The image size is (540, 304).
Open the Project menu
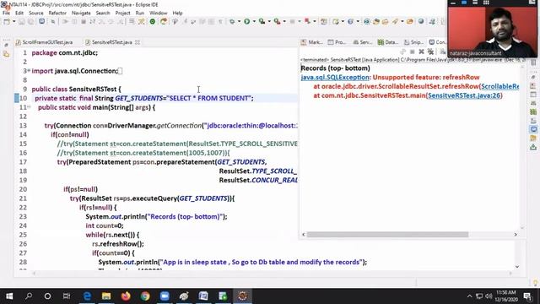(122, 13)
